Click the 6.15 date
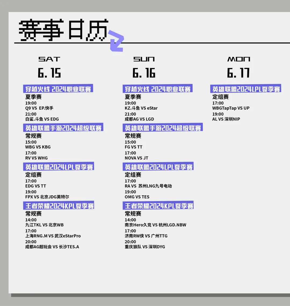Screen dimensions: 290x306 click(x=49, y=73)
